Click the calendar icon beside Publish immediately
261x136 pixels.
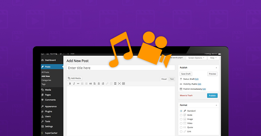(181, 89)
